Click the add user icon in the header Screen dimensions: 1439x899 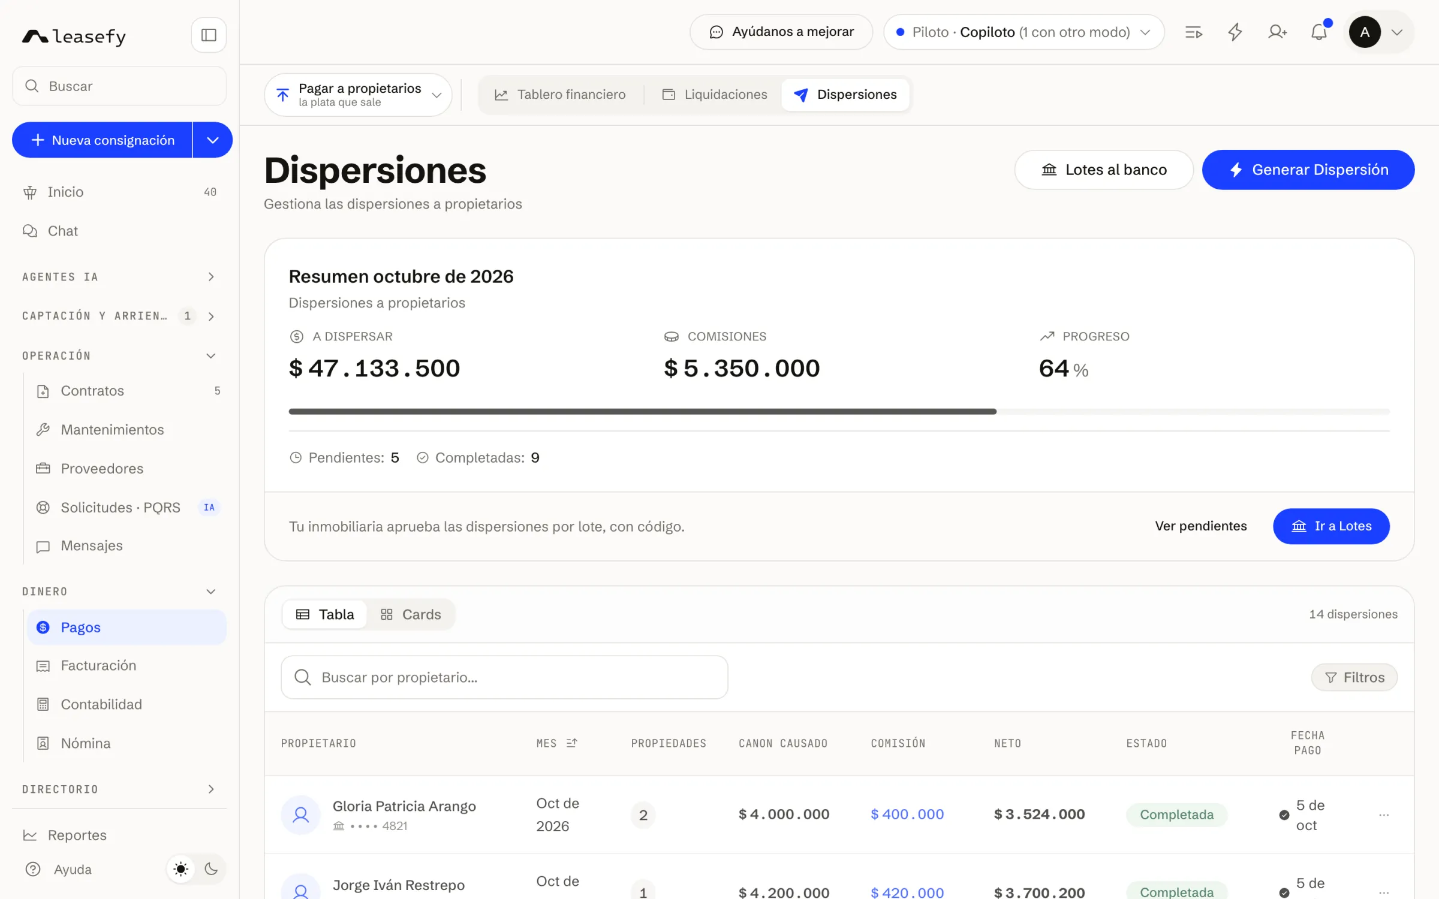pyautogui.click(x=1277, y=32)
